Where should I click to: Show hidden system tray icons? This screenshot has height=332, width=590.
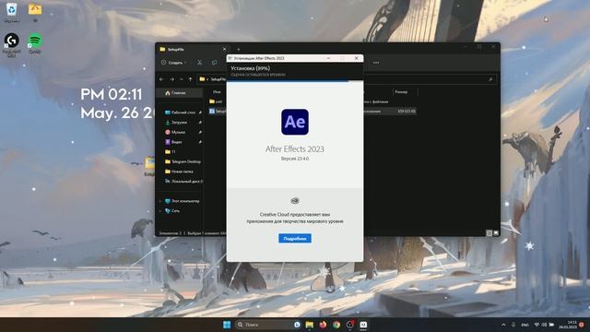503,325
